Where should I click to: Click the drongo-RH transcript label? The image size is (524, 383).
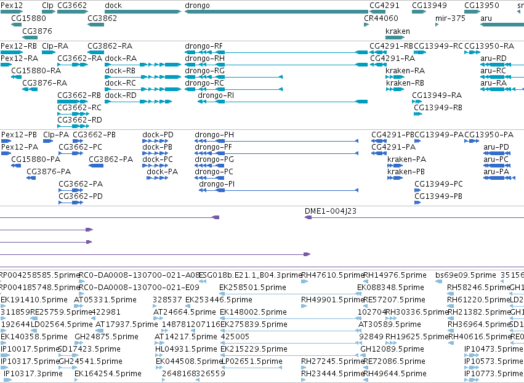(x=204, y=58)
